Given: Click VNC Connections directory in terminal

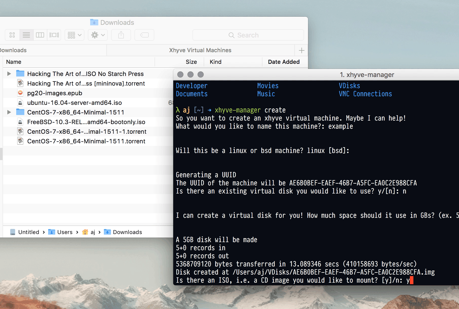Looking at the screenshot, I should pos(365,94).
